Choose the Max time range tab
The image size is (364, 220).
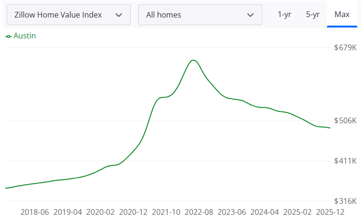click(x=342, y=14)
